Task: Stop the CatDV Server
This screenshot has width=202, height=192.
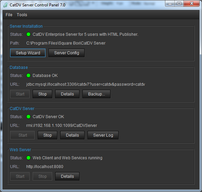Action: (x=47, y=135)
